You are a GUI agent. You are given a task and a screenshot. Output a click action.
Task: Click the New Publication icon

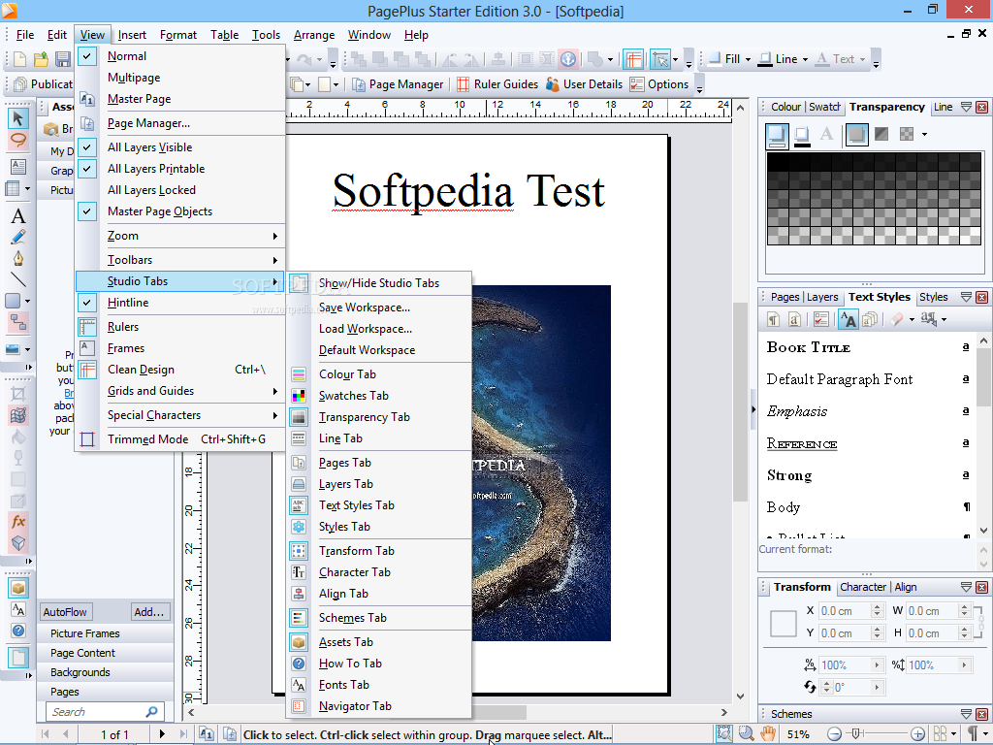pos(19,59)
